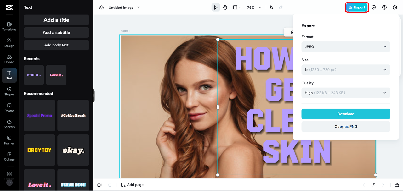Click Add page button
This screenshot has height=191, width=403.
coord(132,185)
